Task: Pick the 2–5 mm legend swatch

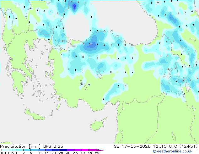Action: pyautogui.click(x=27, y=150)
